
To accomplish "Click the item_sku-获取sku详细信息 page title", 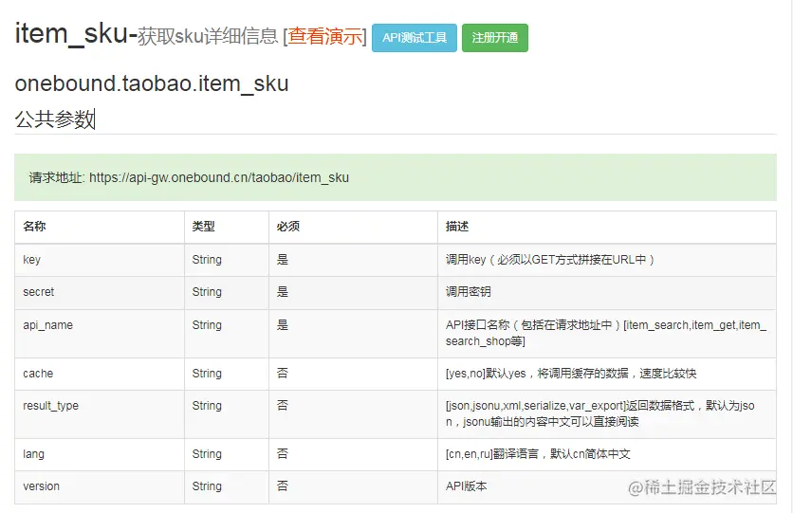I will click(x=147, y=34).
